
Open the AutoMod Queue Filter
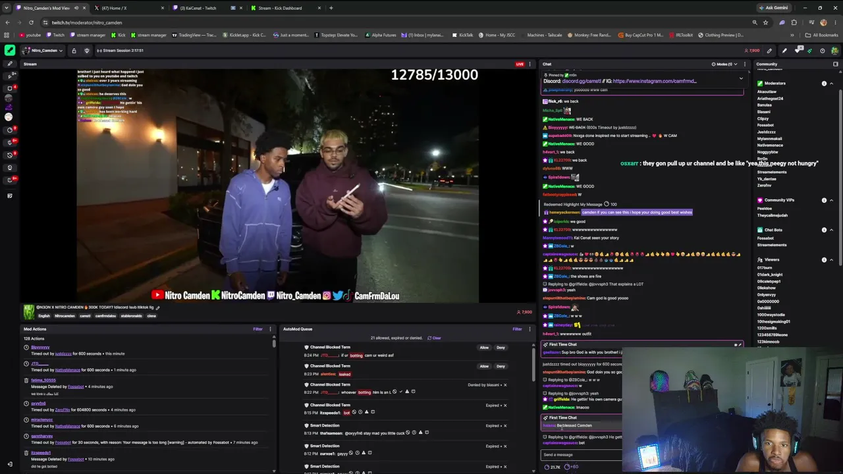[x=517, y=329]
